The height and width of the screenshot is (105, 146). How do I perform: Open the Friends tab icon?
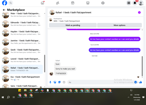point(58,3)
